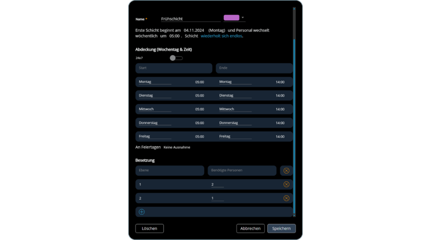
Task: Edit Donnerstag end time 14:00
Action: pyautogui.click(x=280, y=123)
